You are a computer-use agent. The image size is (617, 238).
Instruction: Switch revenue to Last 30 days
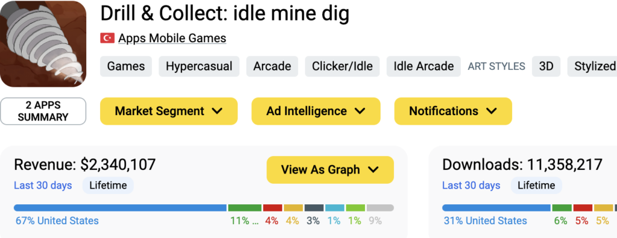43,186
